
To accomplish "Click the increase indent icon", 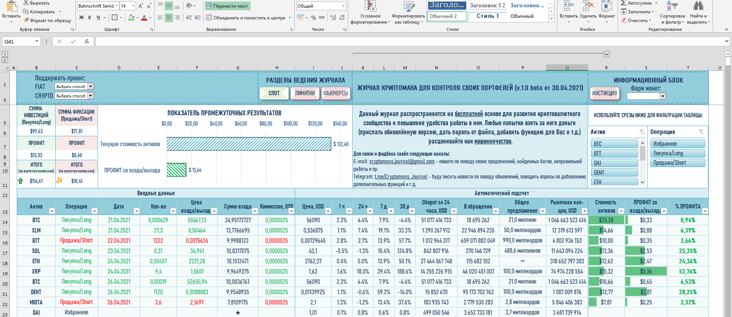I will pos(197,18).
